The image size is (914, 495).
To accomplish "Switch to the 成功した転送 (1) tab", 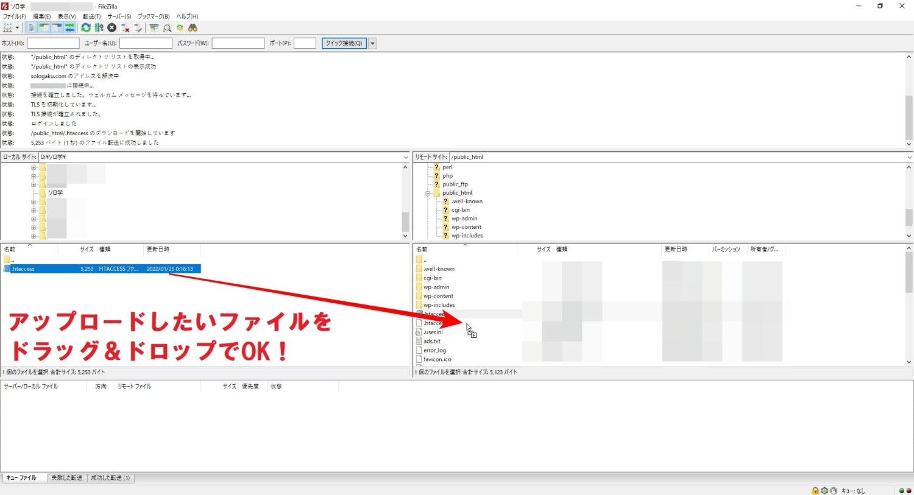I will coord(110,478).
